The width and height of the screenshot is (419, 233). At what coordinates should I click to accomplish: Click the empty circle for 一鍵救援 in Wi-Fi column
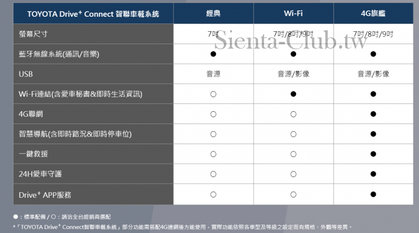[293, 154]
